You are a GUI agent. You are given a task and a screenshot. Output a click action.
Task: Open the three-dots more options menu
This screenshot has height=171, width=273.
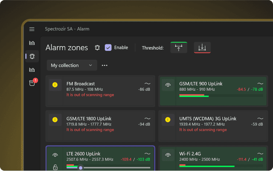[x=105, y=65]
